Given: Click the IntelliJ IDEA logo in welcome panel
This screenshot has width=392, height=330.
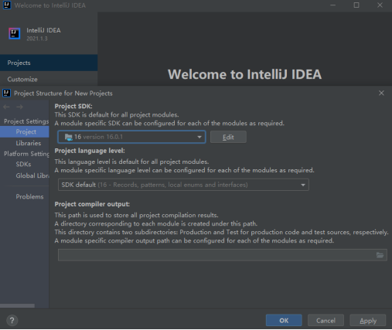Looking at the screenshot, I should (15, 33).
